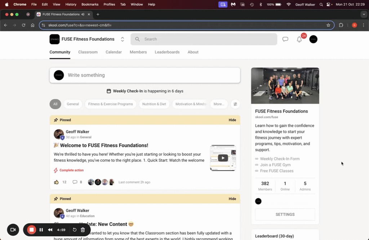Screen dimensions: 369x240
Task: Open Chrome tab search chevron
Action: 364,14
